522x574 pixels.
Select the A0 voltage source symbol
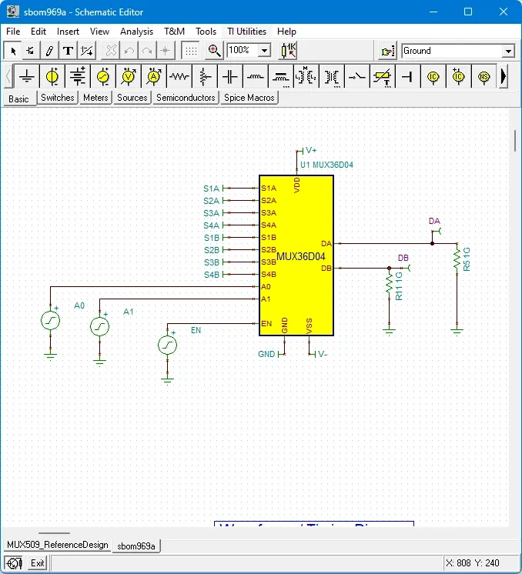(x=51, y=320)
